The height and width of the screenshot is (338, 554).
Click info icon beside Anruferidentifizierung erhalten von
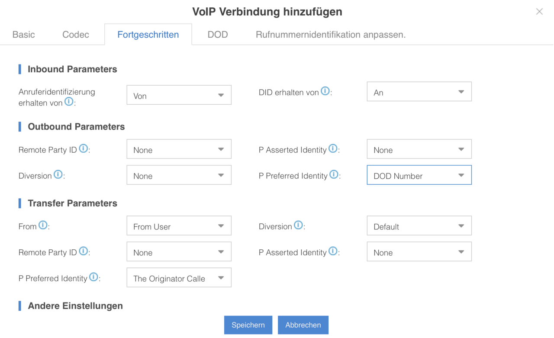pos(69,102)
